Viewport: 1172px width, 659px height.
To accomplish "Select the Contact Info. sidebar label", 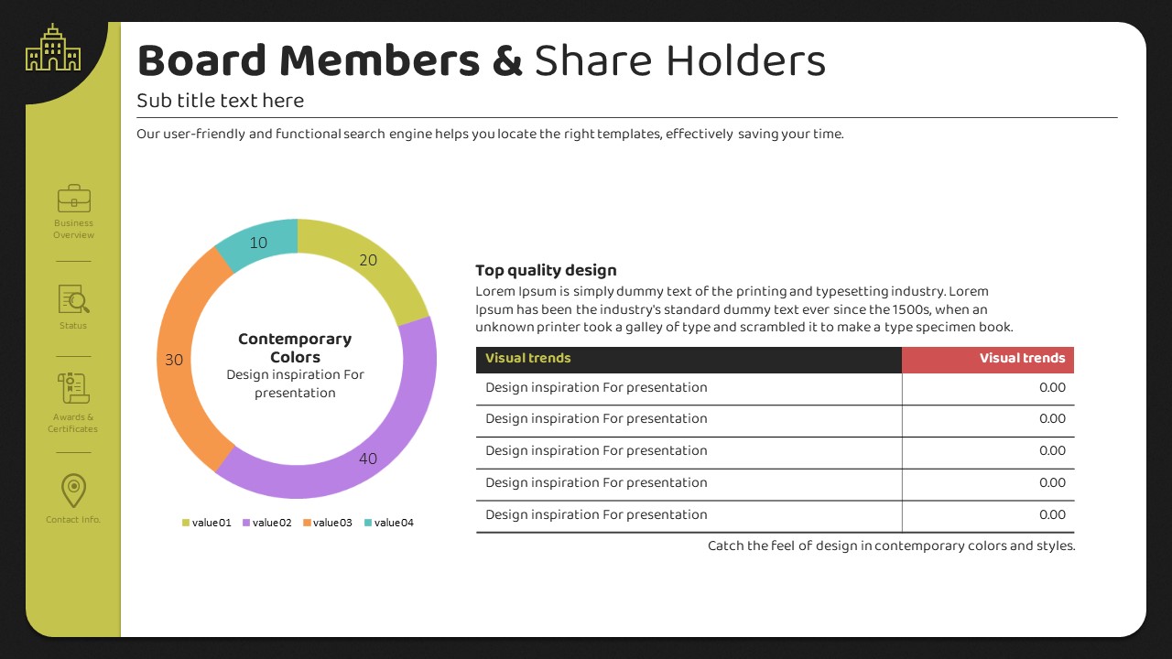I will (73, 520).
